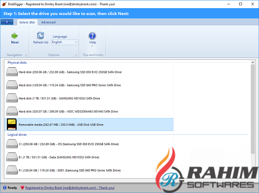The image size is (259, 193).
Task: Click the heart icon in status bar
Action: [x=22, y=187]
